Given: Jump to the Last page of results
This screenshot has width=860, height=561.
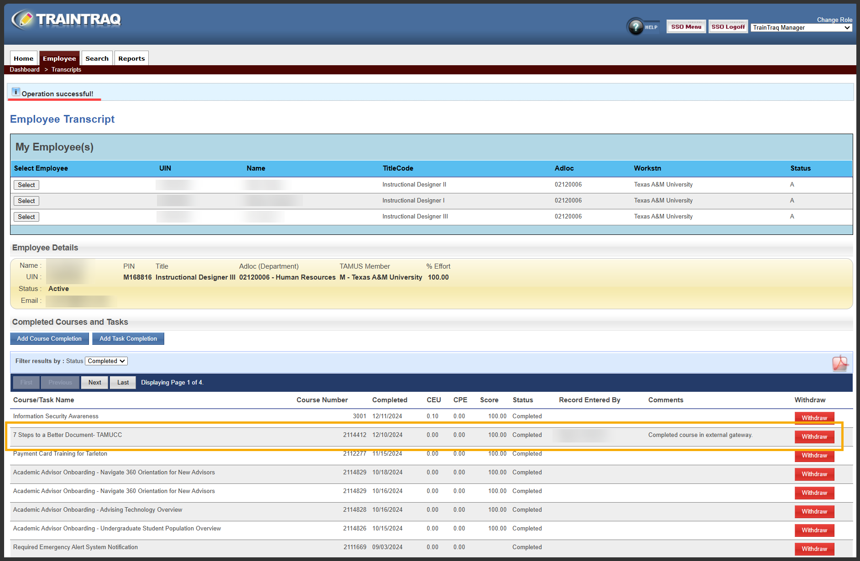Looking at the screenshot, I should (123, 382).
